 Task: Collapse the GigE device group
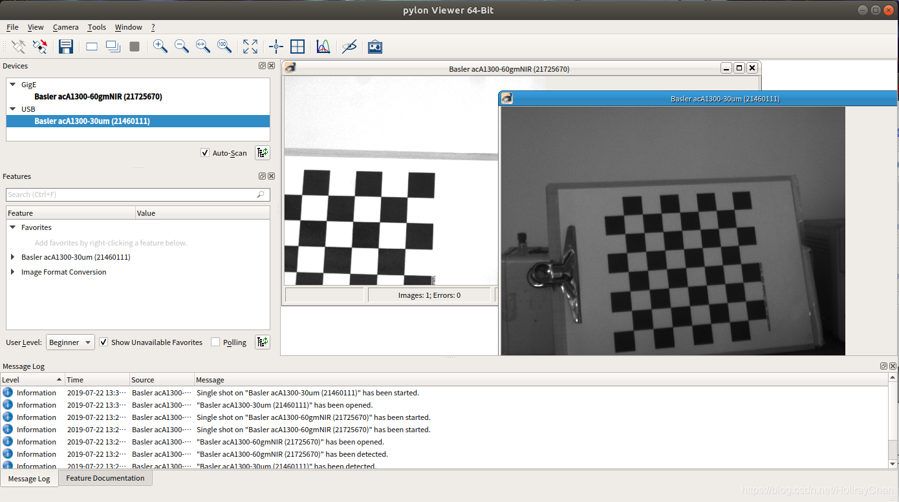(12, 85)
